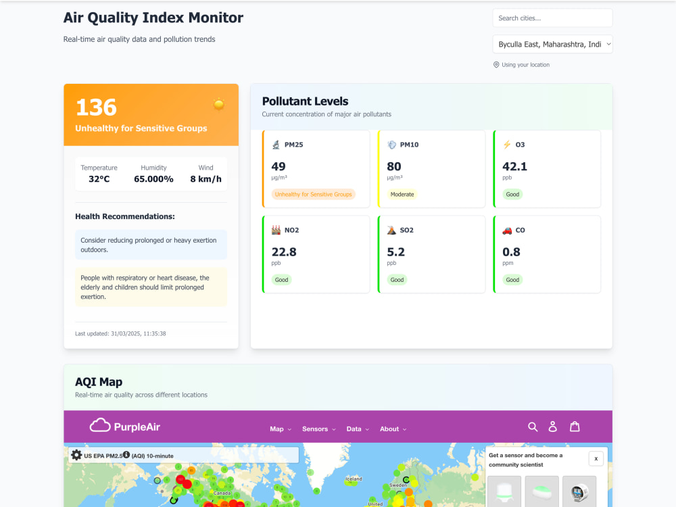
Task: Click the PM25 value 49
Action: click(279, 166)
